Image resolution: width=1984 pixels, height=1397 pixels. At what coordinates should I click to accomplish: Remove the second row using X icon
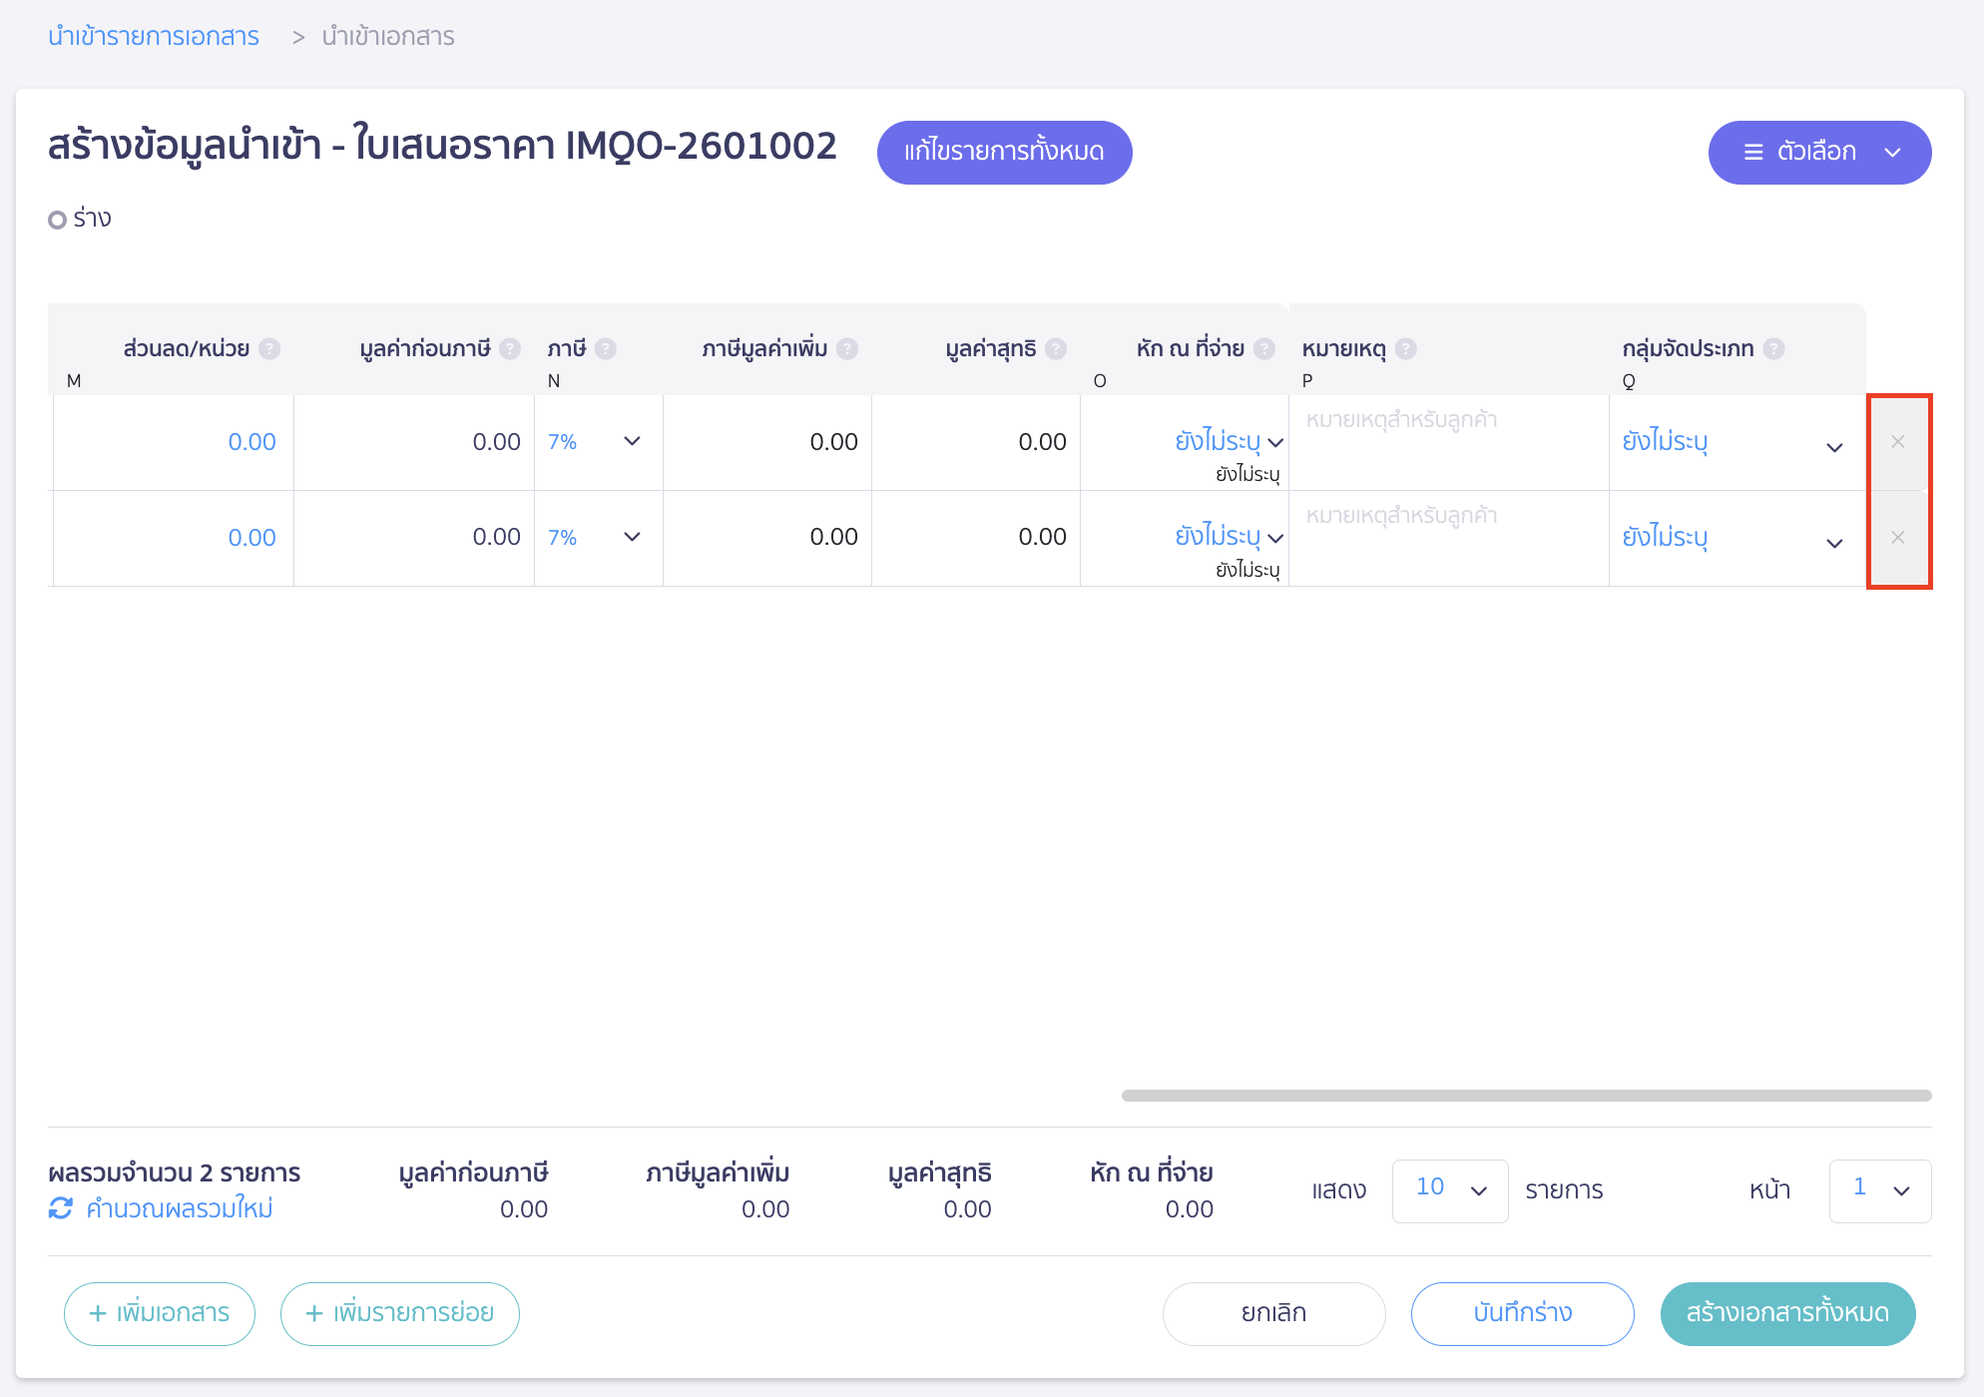tap(1898, 537)
